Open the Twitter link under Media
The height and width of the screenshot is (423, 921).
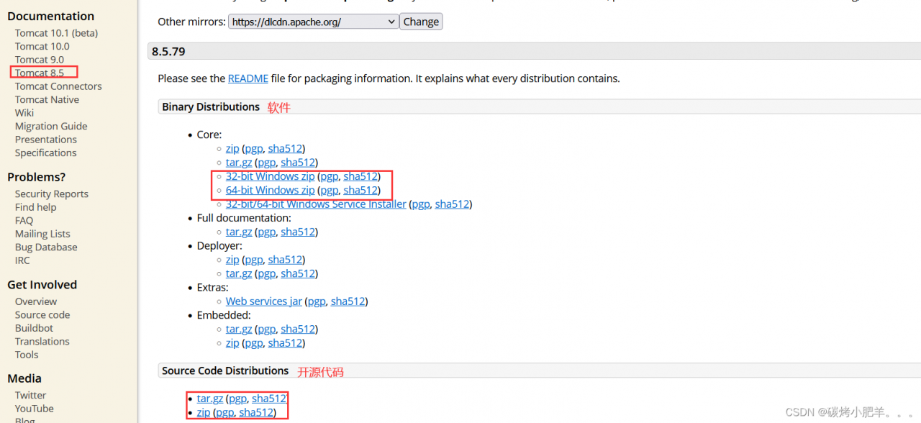pos(30,396)
